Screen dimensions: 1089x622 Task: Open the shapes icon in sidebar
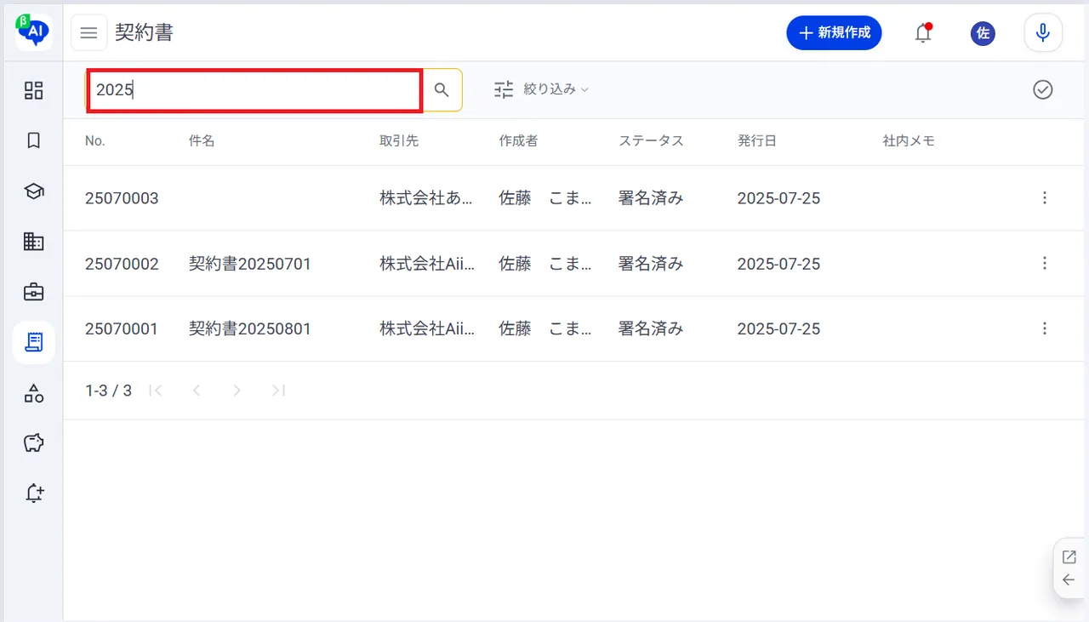pos(33,393)
